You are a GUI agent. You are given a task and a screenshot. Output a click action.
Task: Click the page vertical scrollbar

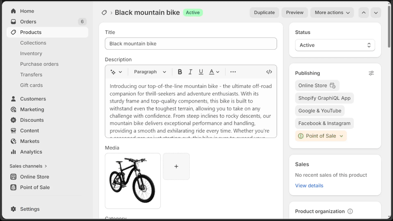pos(389,26)
